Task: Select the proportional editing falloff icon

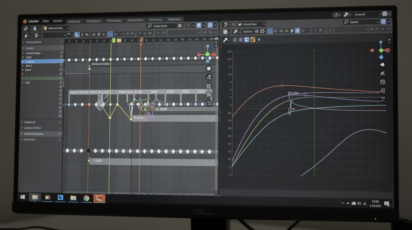Action: pos(116,33)
